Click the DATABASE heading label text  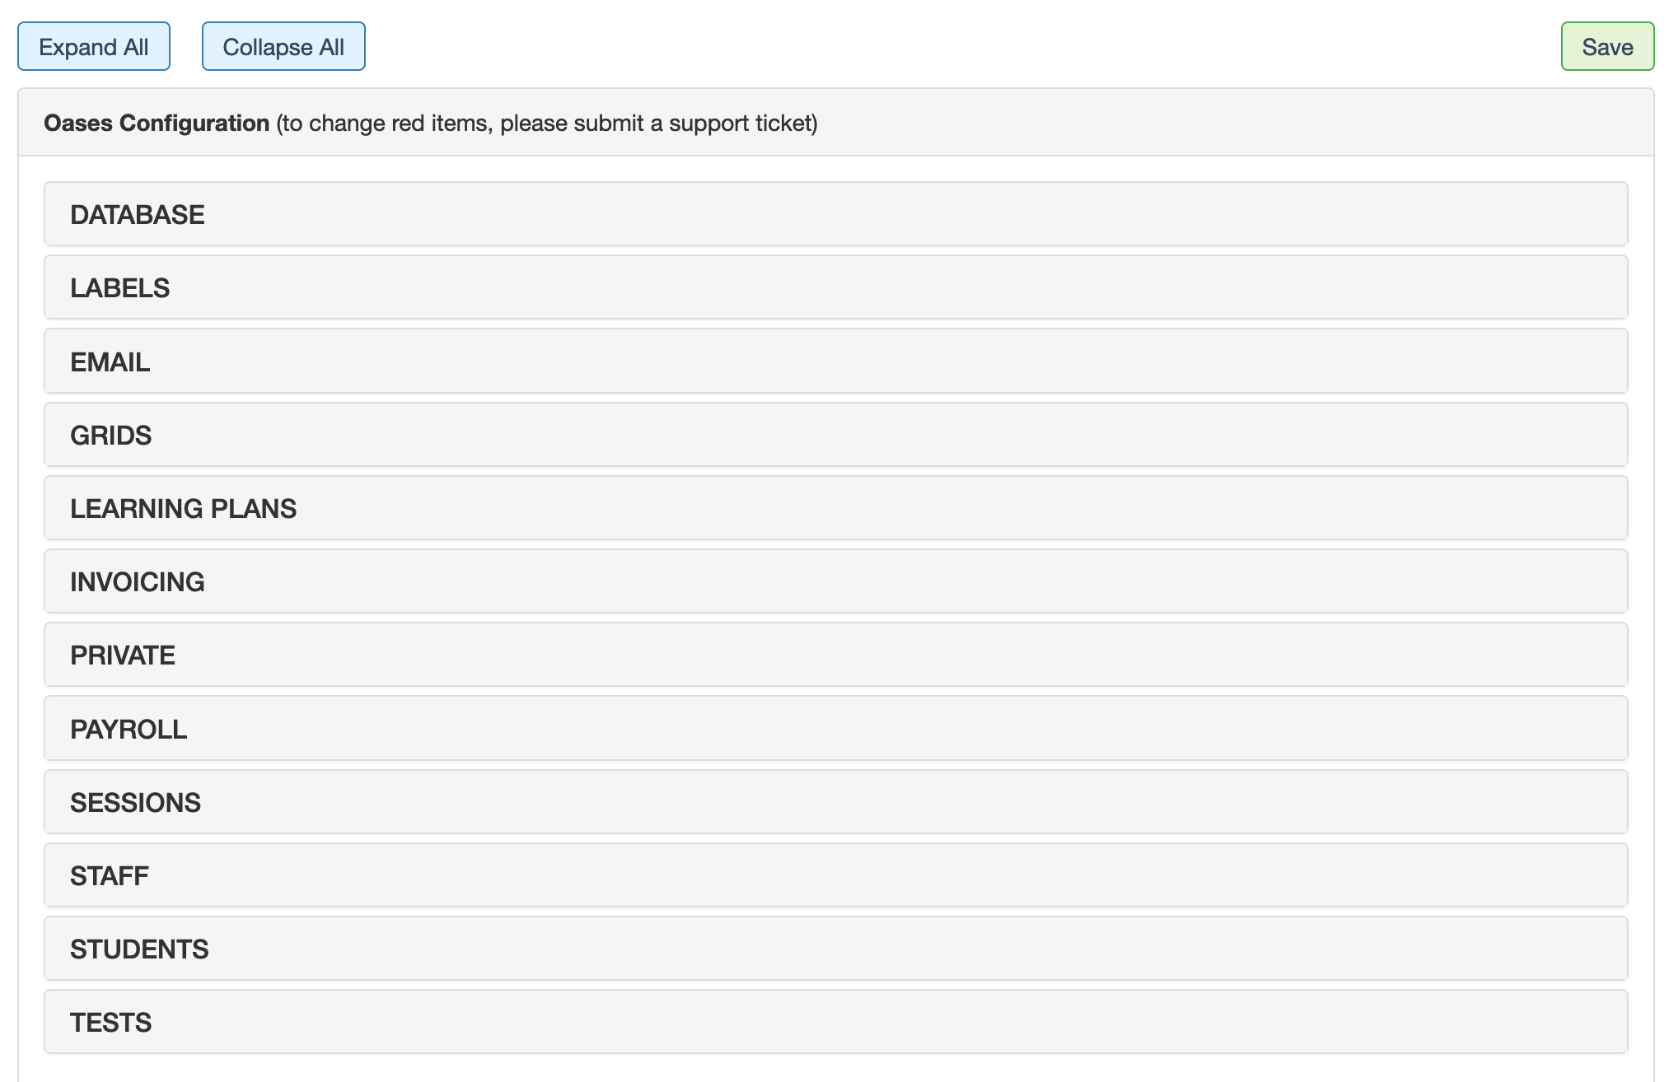(138, 215)
